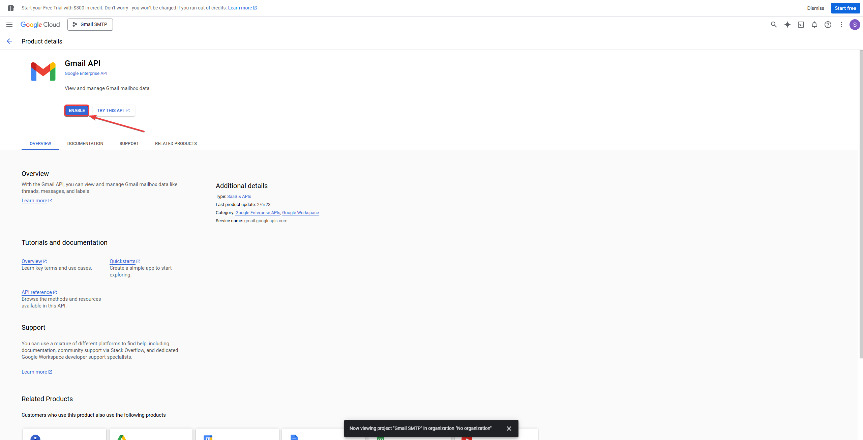Click the page vertical scrollbar
The width and height of the screenshot is (863, 440).
click(x=861, y=204)
